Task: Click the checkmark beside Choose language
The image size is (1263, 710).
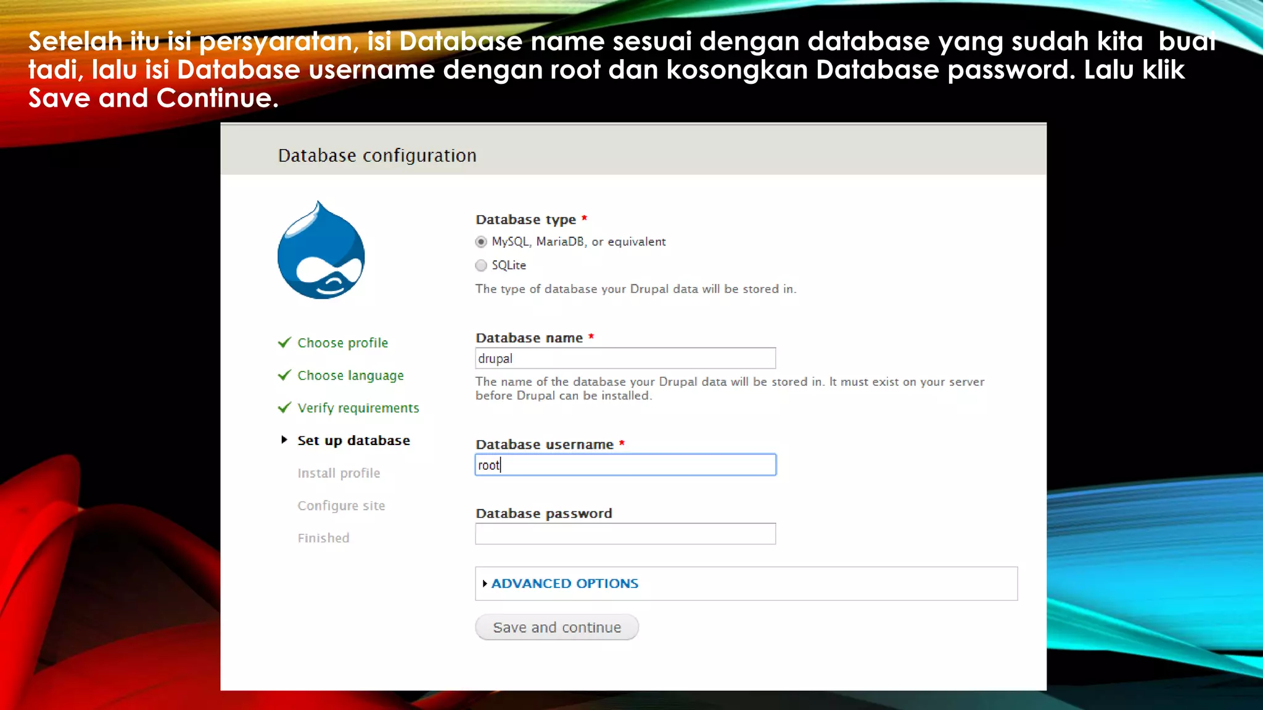Action: [284, 375]
